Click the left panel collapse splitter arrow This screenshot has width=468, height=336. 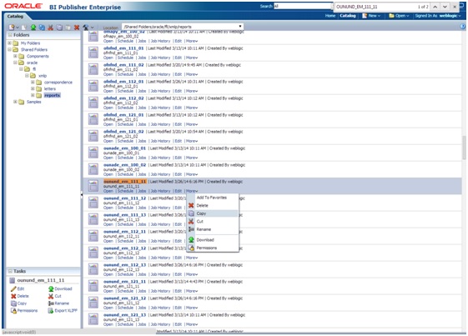82,195
